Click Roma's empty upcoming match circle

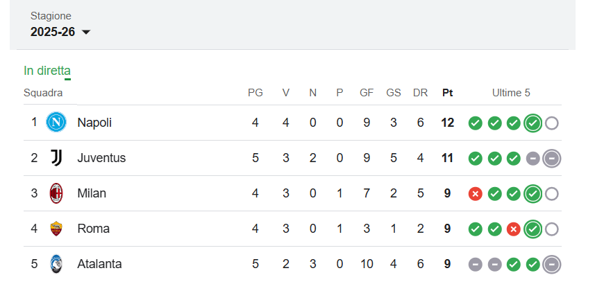tap(552, 229)
